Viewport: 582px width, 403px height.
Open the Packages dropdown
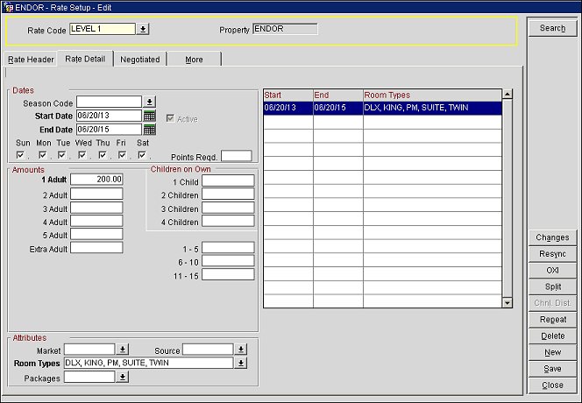point(122,377)
